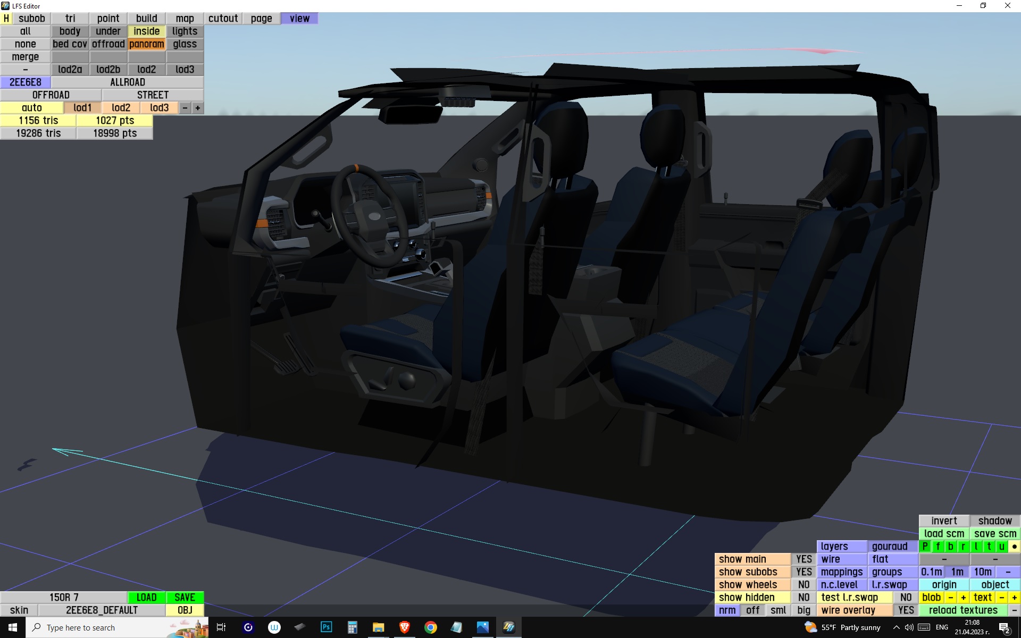Click the black dot view button
1021x638 pixels.
[1014, 546]
